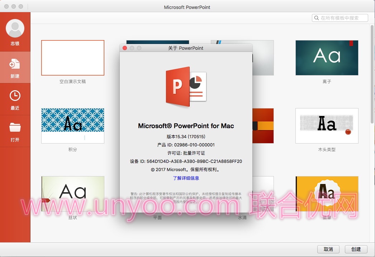Close the main Microsoft PowerPoint window
375x257 pixels.
click(x=6, y=6)
